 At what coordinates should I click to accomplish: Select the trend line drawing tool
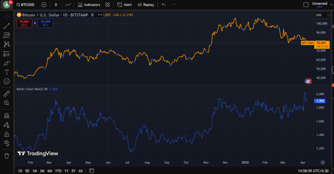[7, 26]
